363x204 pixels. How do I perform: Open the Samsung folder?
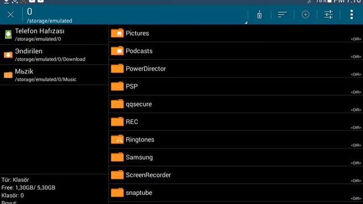point(236,158)
